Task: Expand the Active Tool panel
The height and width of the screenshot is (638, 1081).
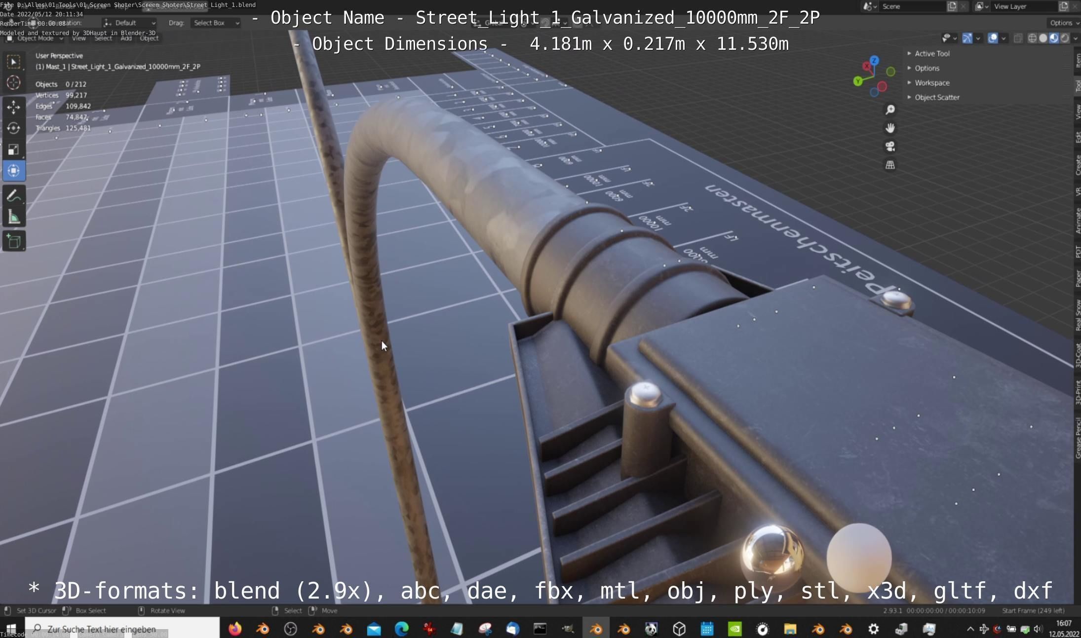Action: [x=931, y=53]
